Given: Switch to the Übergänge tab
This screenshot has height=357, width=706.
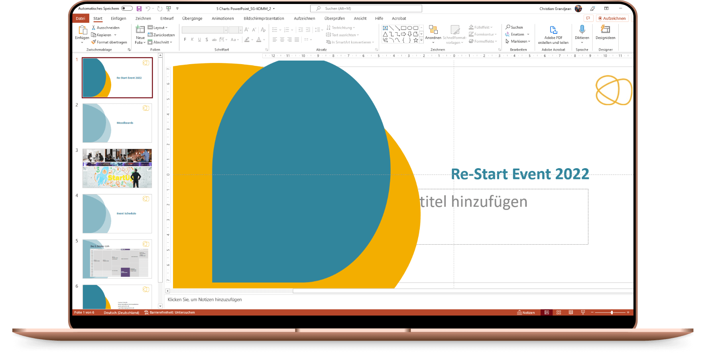Looking at the screenshot, I should tap(192, 18).
